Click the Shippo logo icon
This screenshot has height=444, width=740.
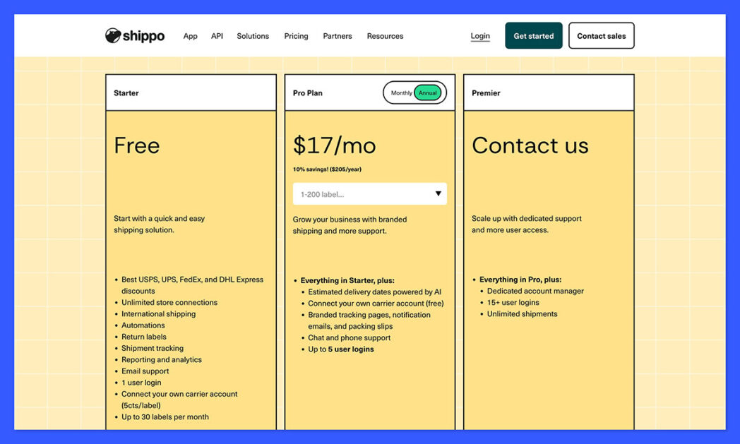(113, 35)
